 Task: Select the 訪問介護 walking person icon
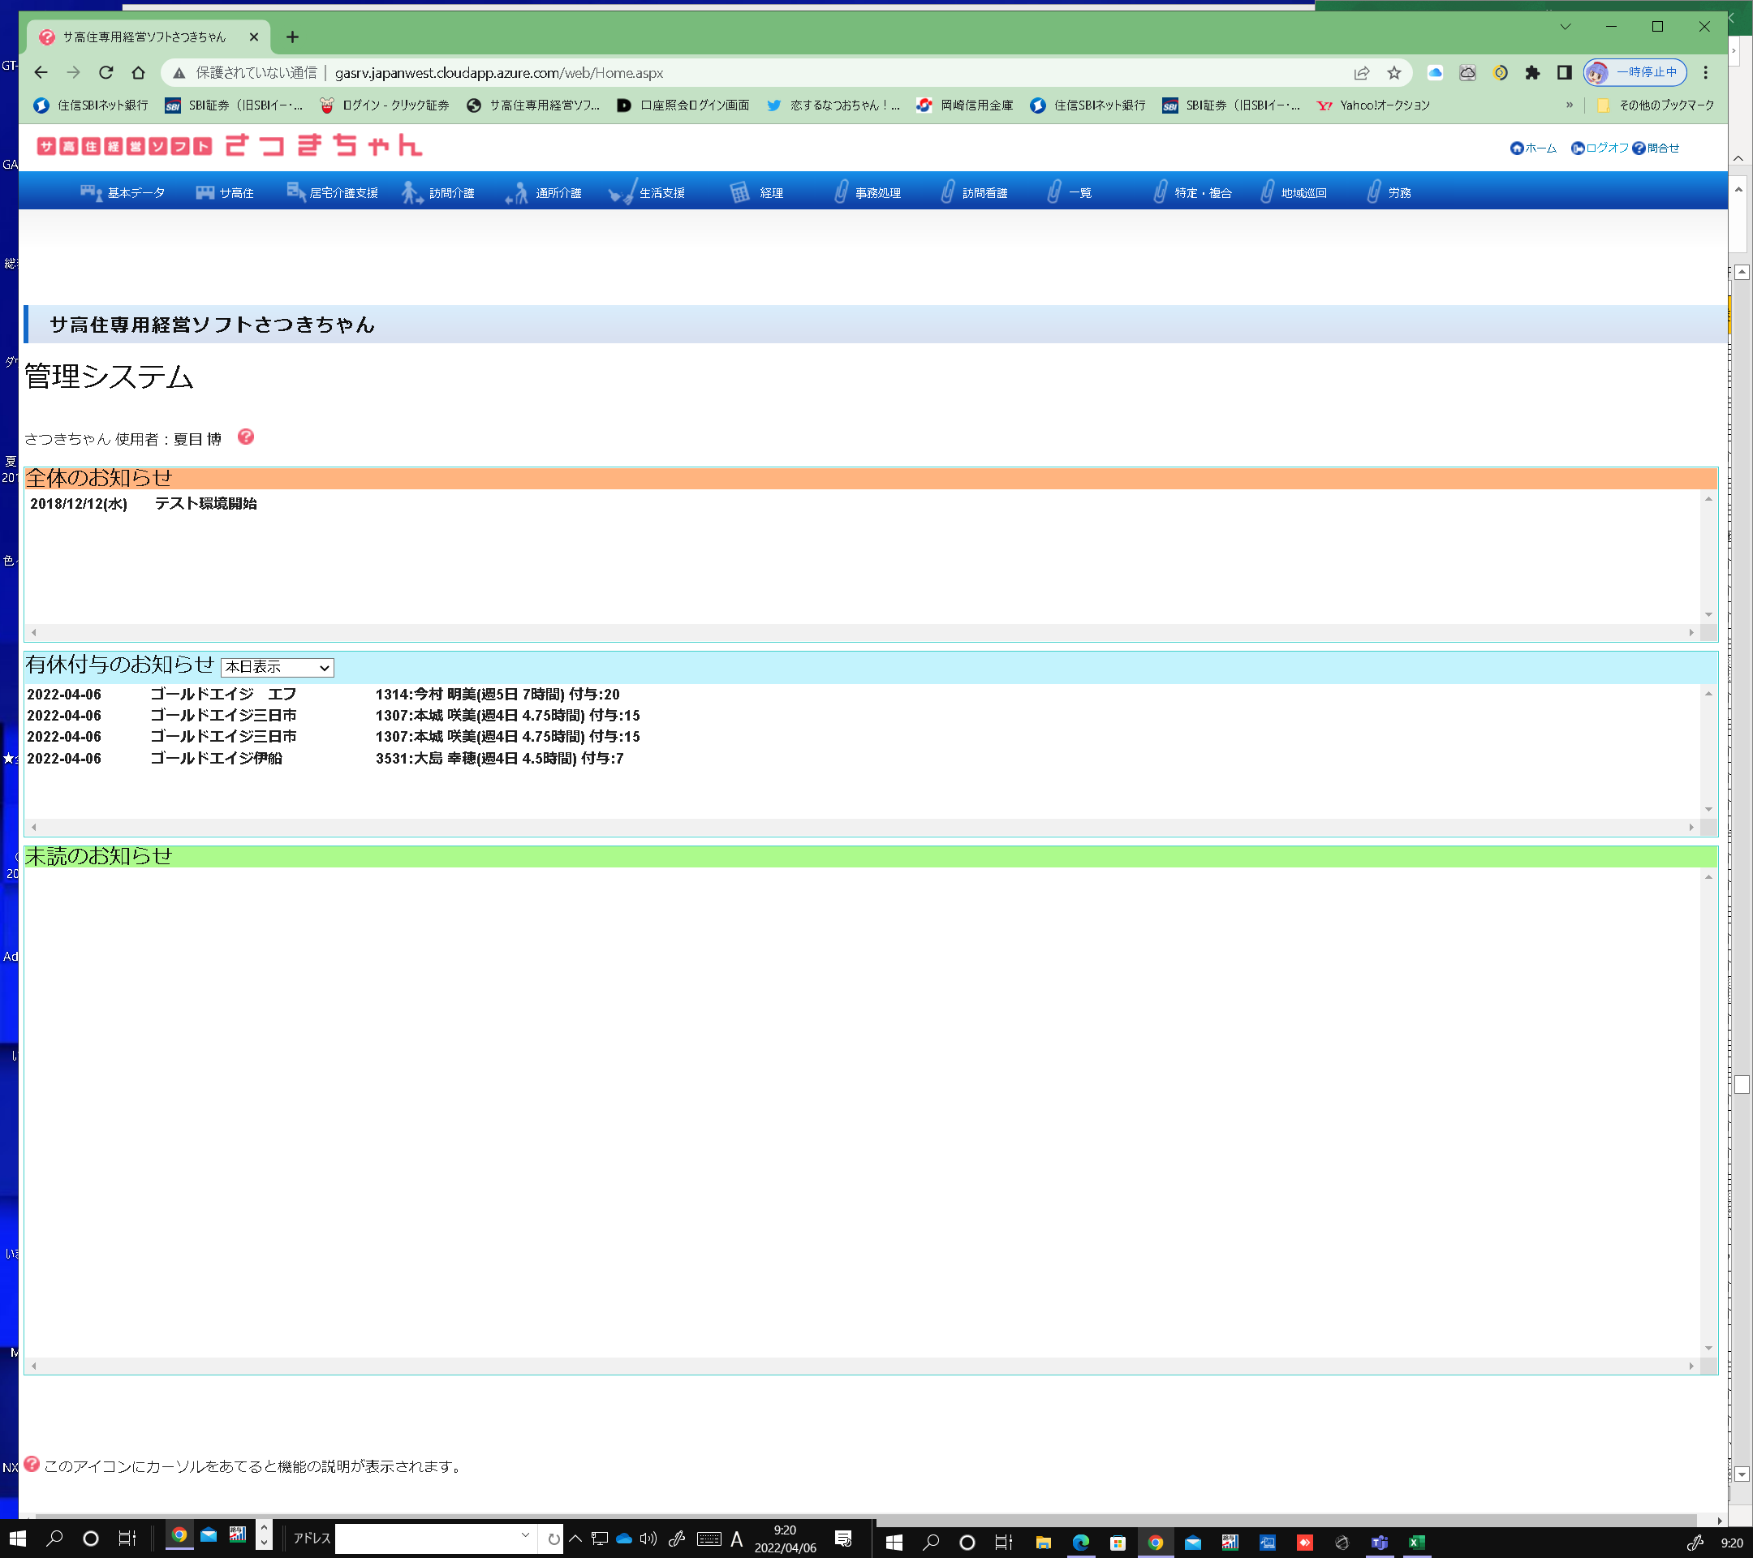(x=411, y=193)
